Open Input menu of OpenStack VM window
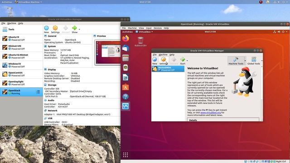This screenshot has width=290, height=163. pos(149,28)
